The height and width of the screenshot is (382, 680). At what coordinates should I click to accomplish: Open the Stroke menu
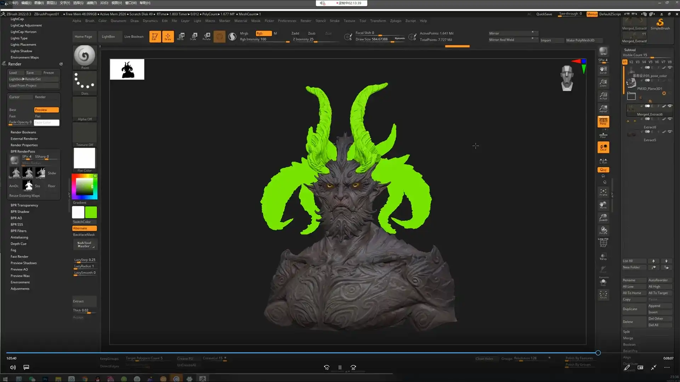click(x=334, y=21)
